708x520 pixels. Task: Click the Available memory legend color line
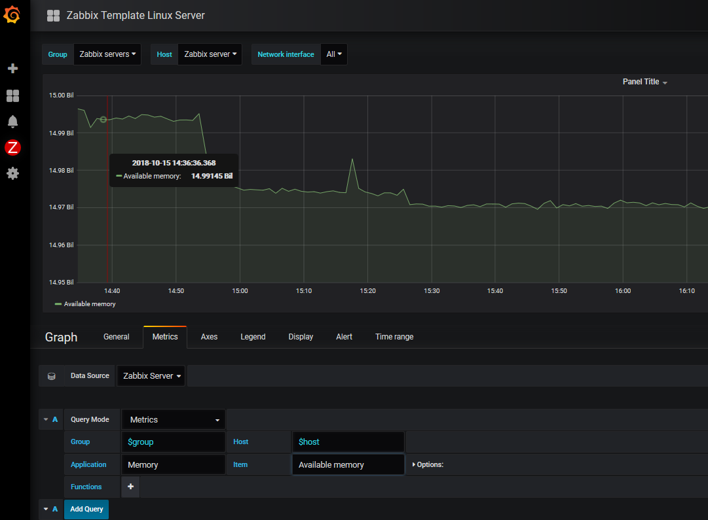click(58, 304)
